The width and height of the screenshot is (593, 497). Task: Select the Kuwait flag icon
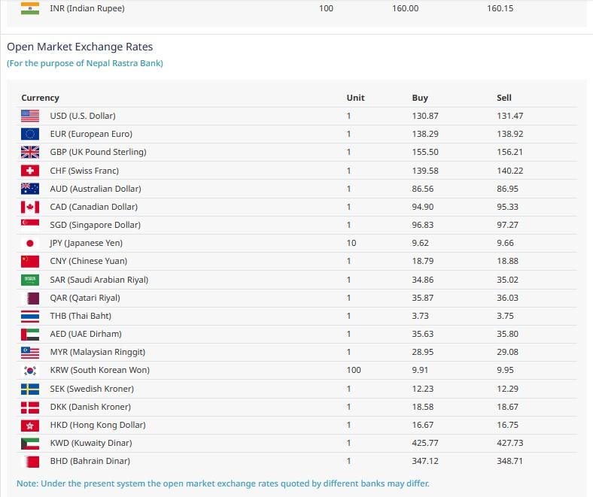point(30,443)
